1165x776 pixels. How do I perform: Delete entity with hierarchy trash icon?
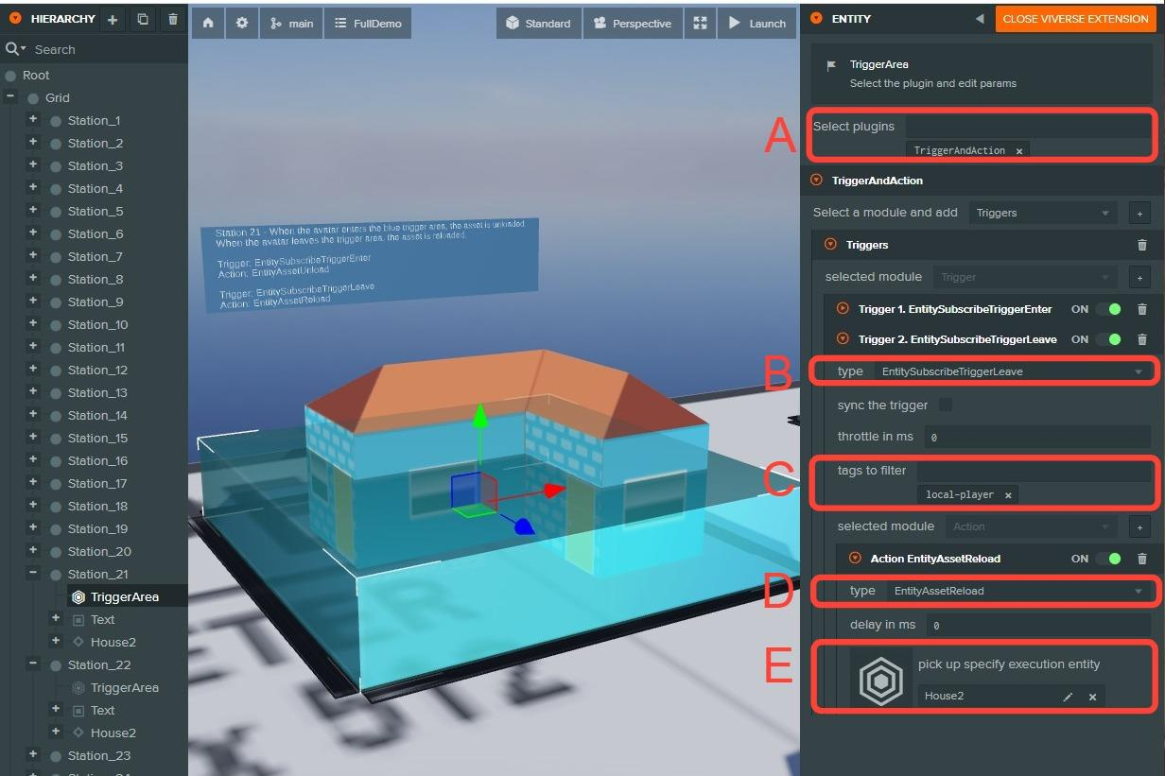tap(172, 19)
